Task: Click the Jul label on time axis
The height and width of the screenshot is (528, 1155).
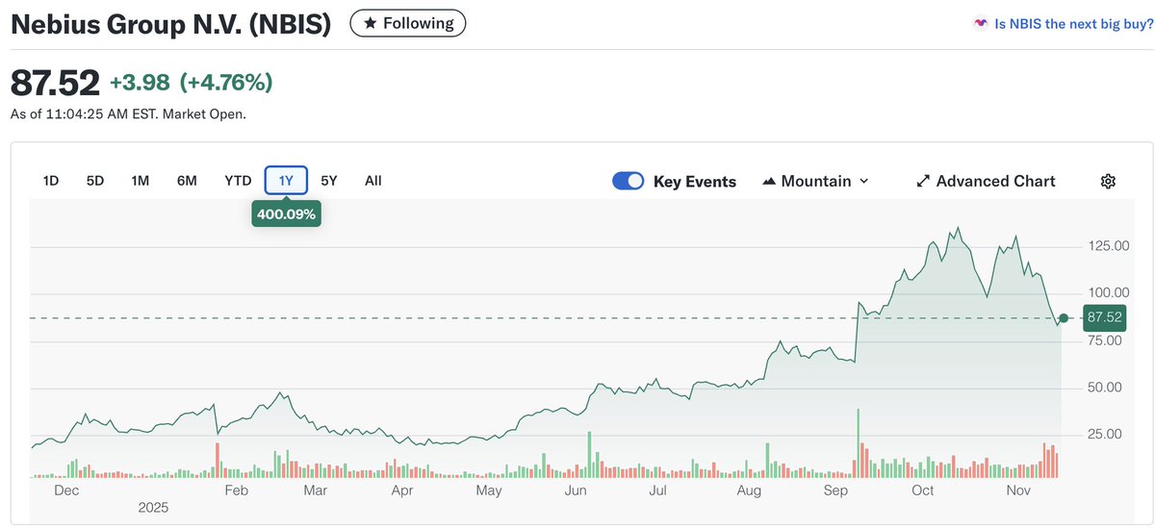Action: click(658, 490)
